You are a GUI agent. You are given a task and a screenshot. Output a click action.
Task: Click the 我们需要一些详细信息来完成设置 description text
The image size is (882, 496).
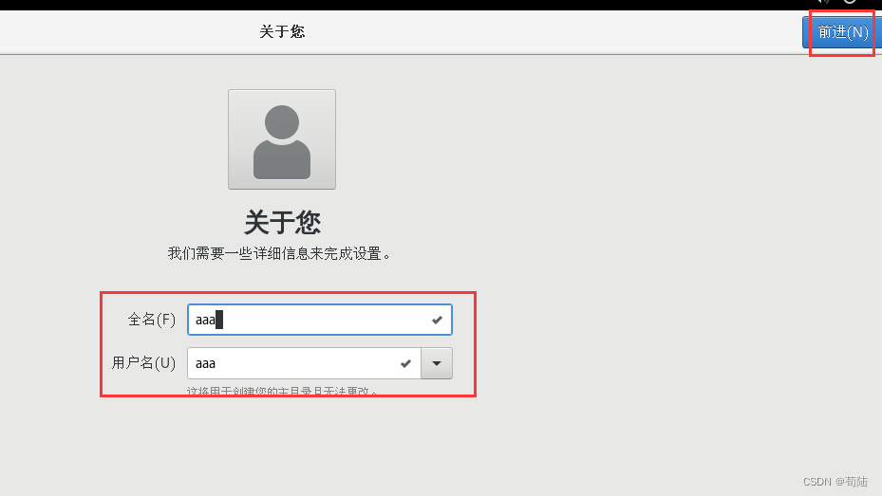(279, 254)
